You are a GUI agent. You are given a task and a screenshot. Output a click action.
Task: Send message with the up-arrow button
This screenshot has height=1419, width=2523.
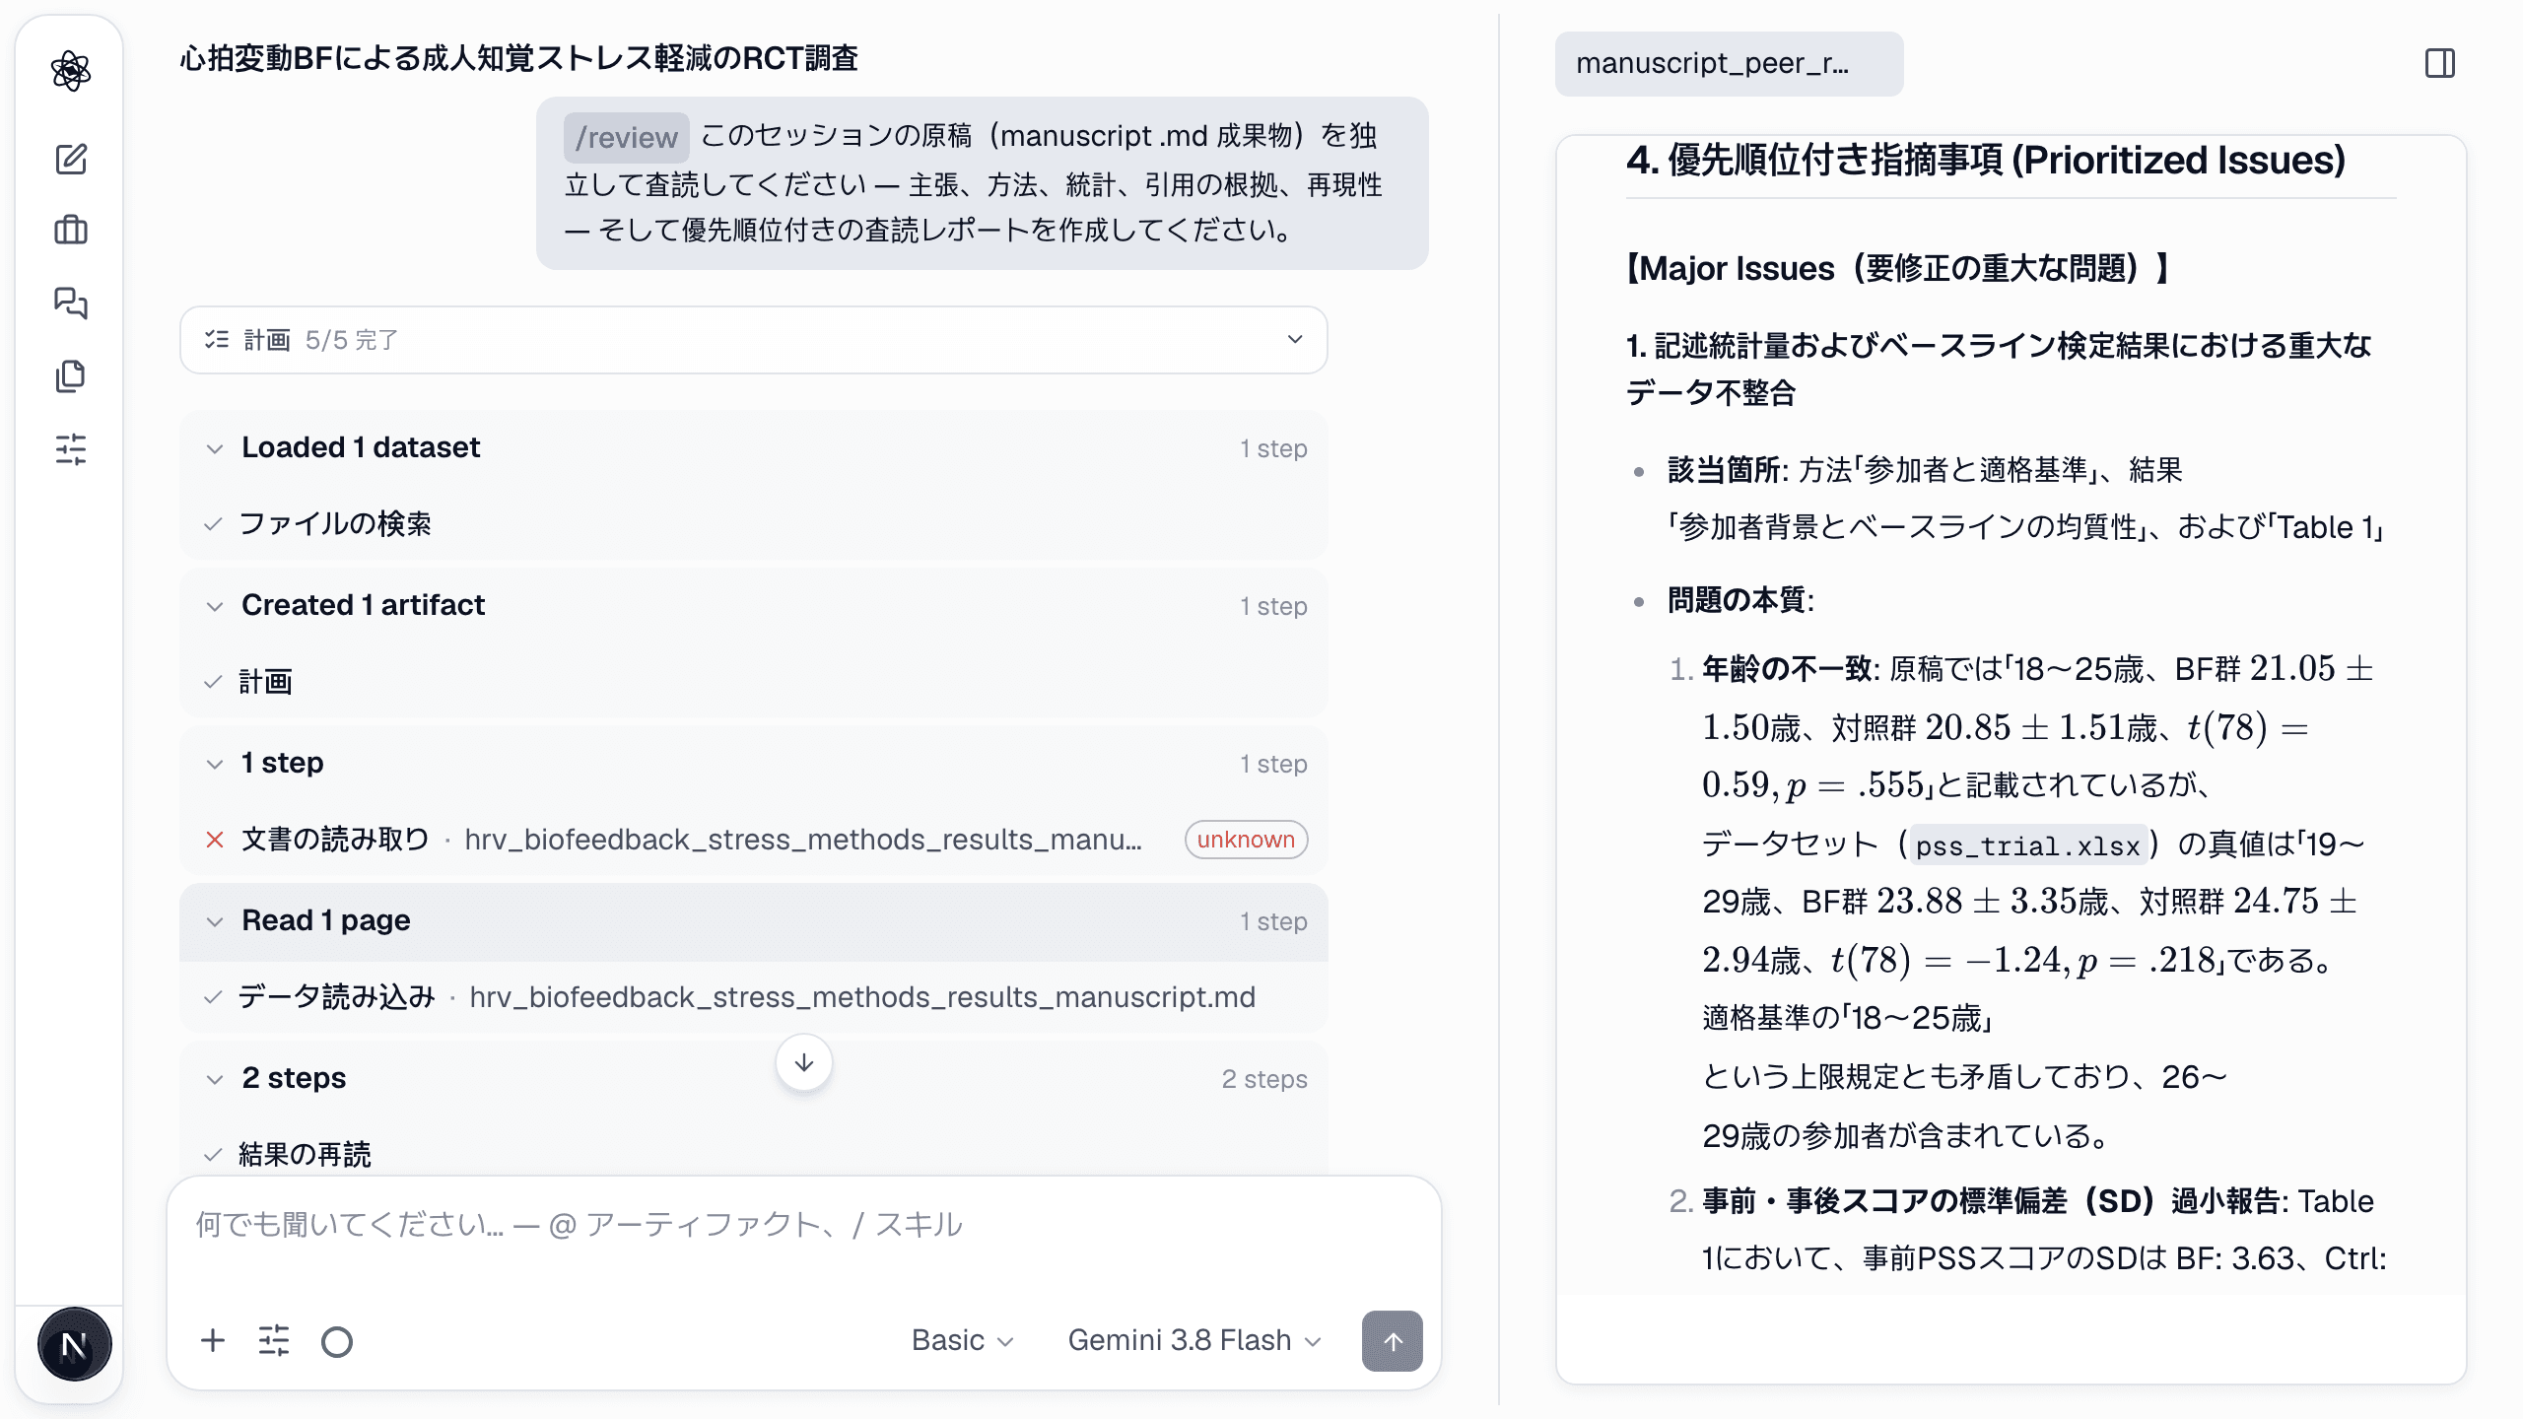[x=1392, y=1340]
